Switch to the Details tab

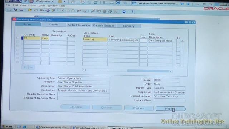(54, 25)
